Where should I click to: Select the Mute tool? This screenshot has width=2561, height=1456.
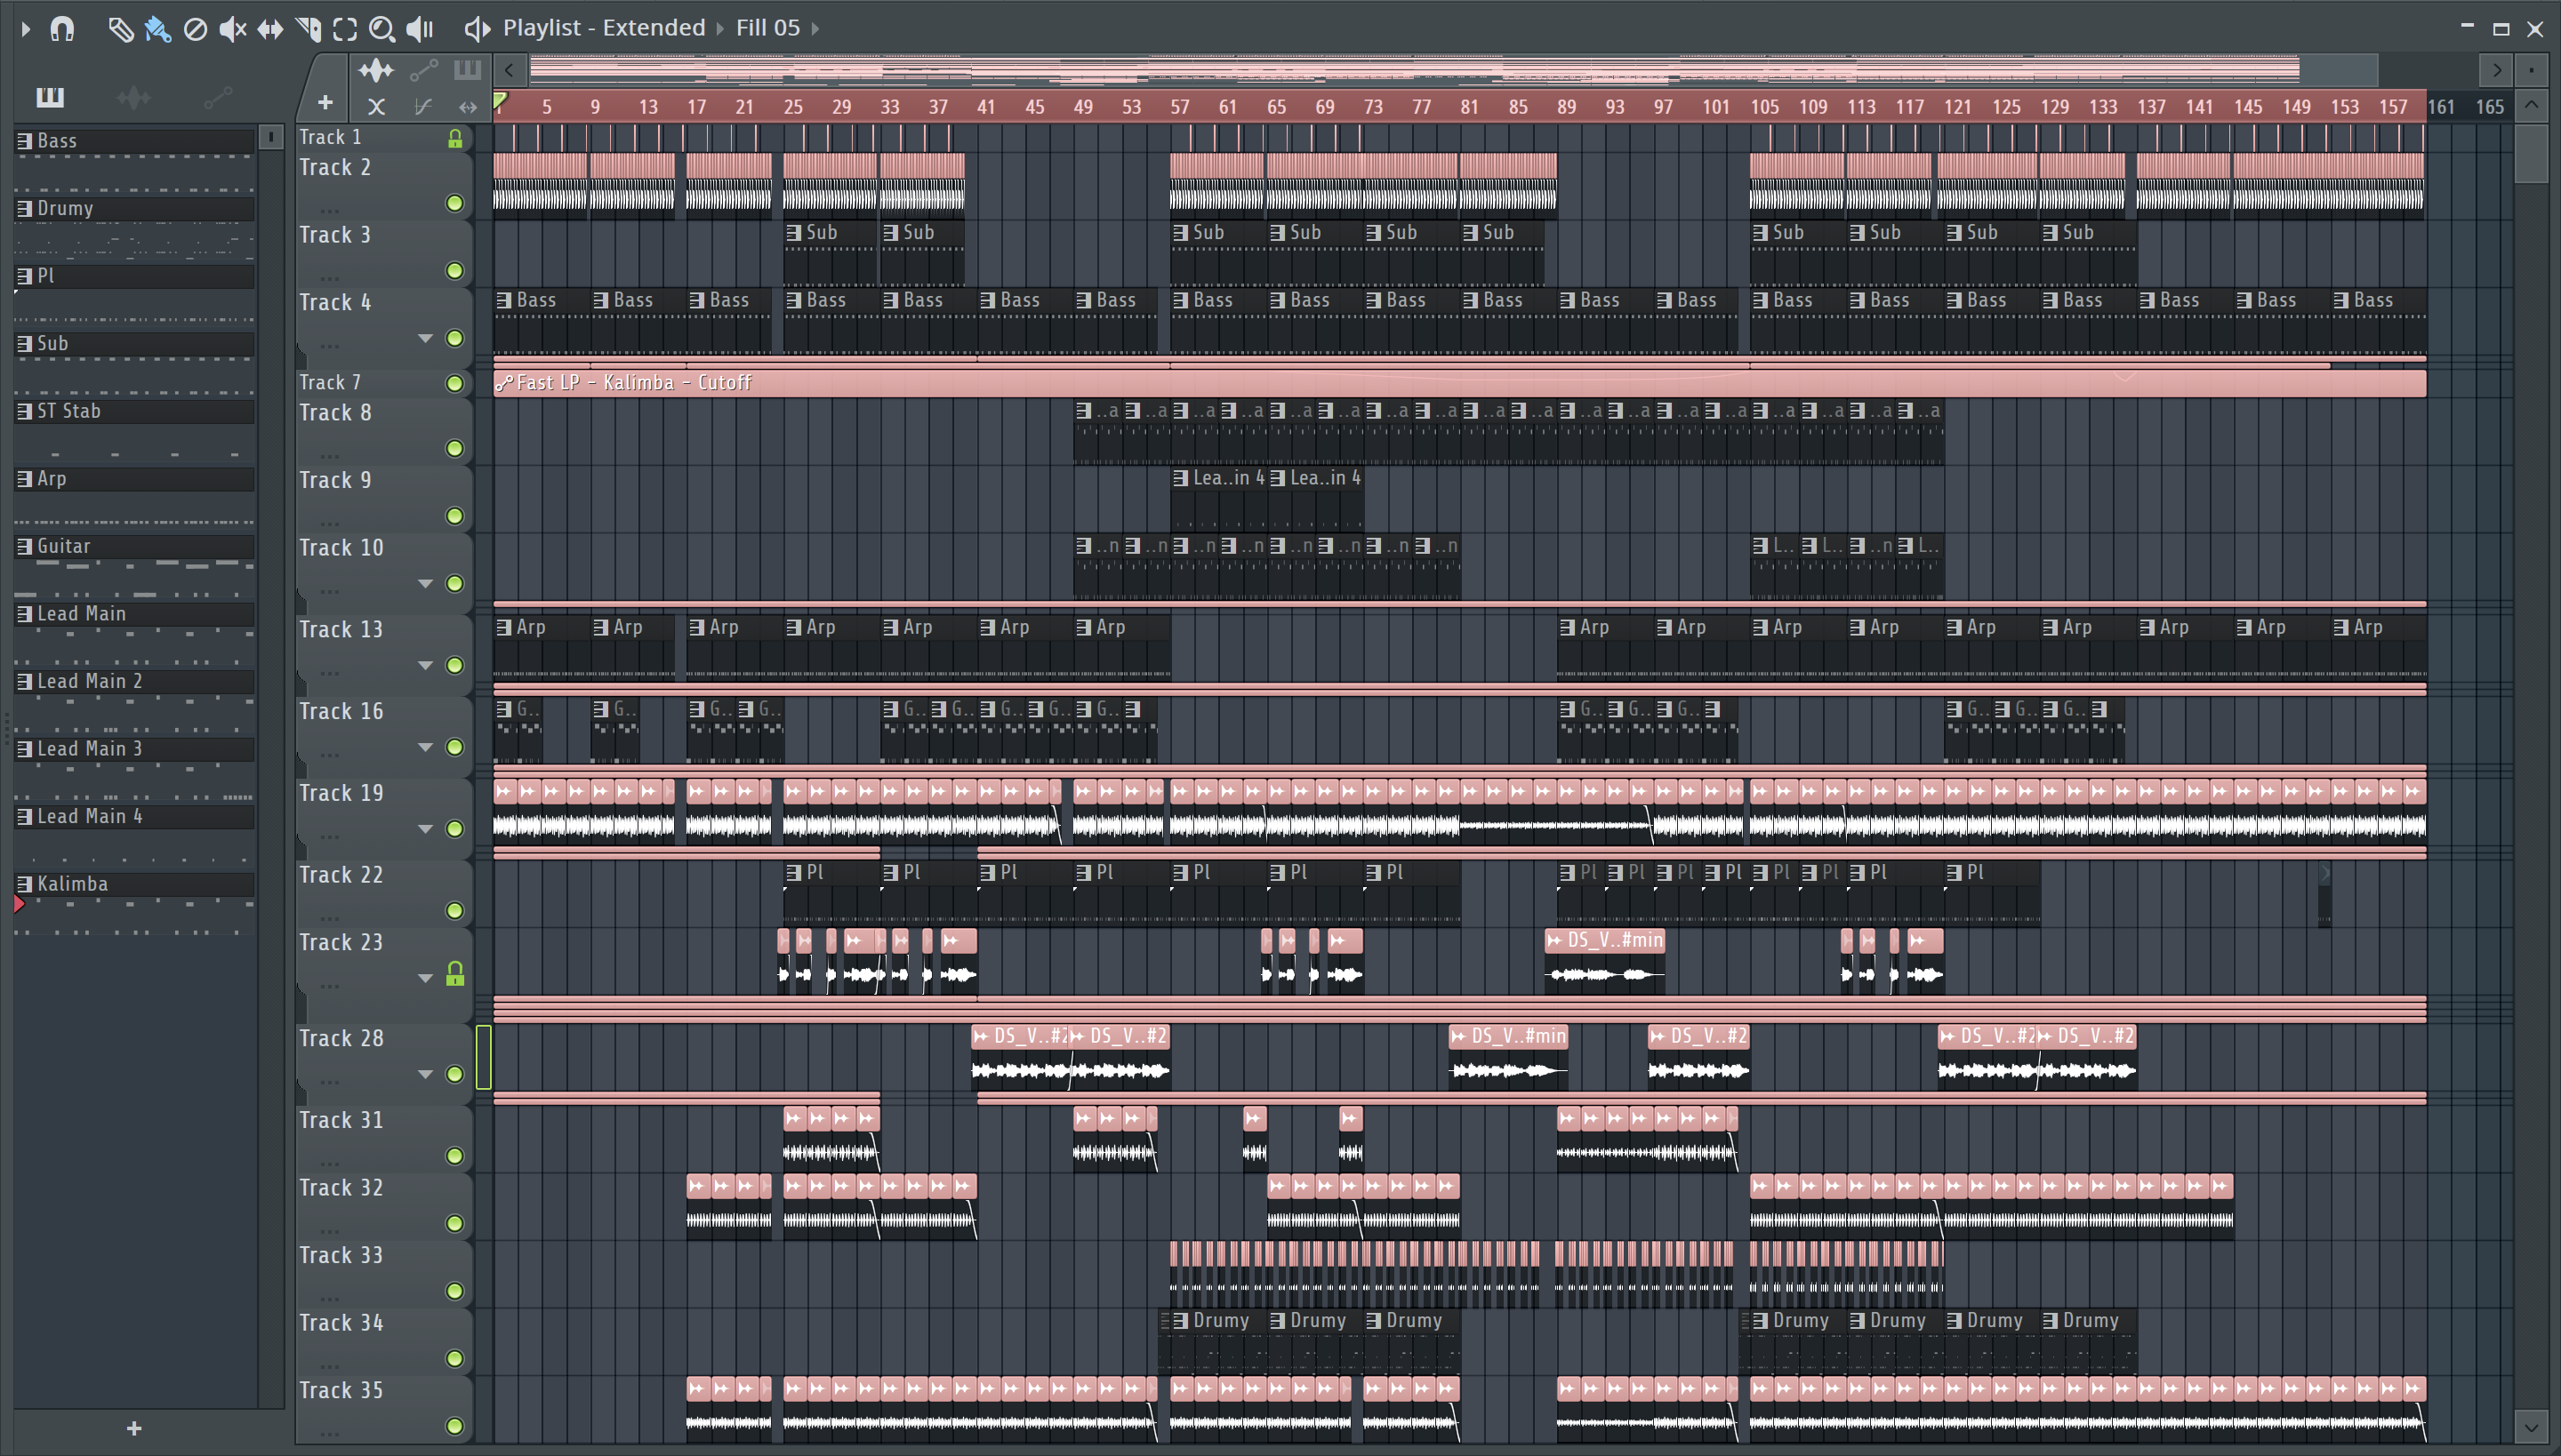tap(232, 29)
